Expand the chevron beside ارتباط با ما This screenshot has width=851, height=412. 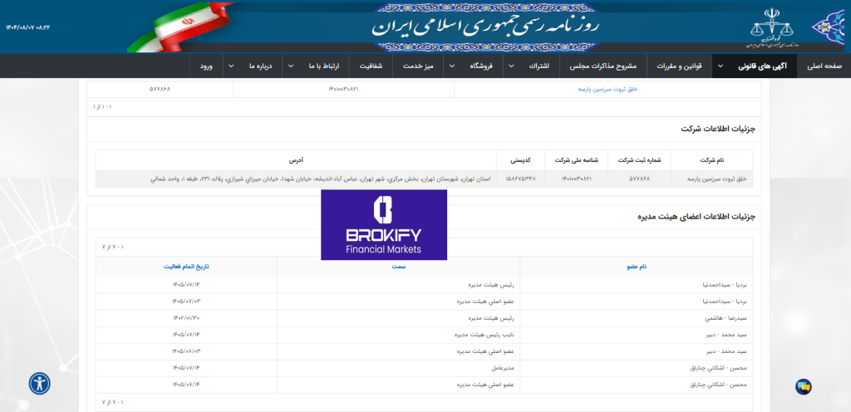pos(291,66)
